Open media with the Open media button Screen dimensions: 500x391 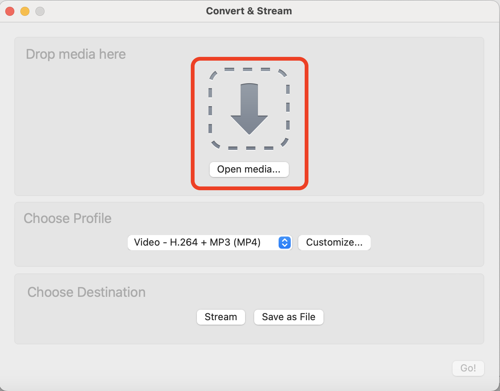coord(249,169)
